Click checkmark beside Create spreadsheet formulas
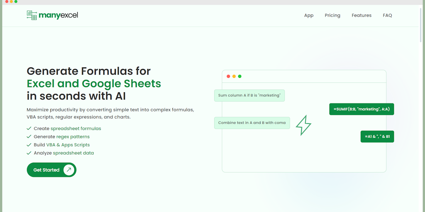 point(29,128)
